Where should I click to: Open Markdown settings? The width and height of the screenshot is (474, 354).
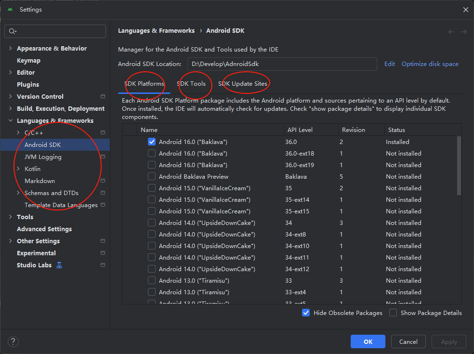39,181
